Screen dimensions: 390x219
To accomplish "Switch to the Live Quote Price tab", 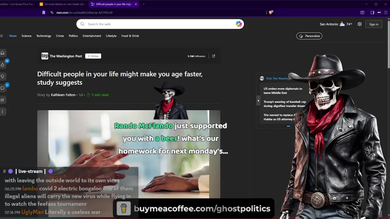I will click(18, 4).
